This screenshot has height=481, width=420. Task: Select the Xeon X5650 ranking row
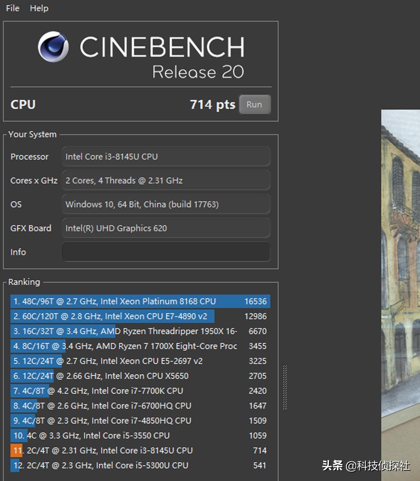[x=140, y=376]
